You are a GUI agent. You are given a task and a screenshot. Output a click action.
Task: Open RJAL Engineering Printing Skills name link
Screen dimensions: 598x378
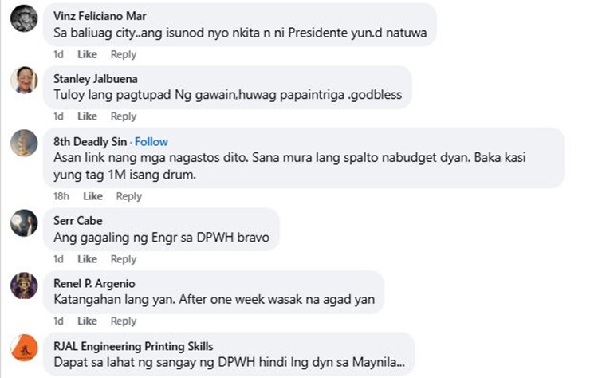(133, 346)
